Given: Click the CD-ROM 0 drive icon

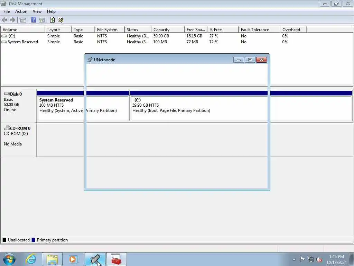Looking at the screenshot, I should click(7, 127).
